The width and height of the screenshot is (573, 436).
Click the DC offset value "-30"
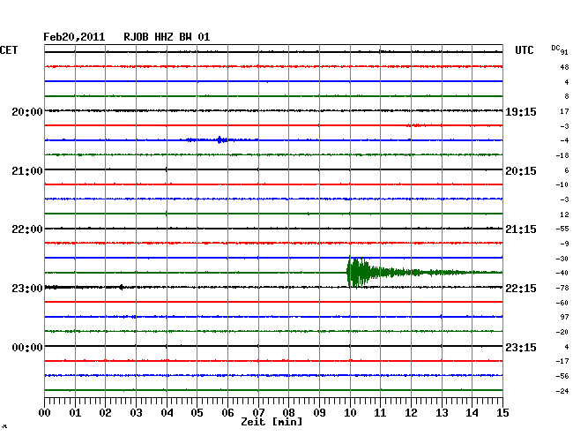[x=562, y=259]
